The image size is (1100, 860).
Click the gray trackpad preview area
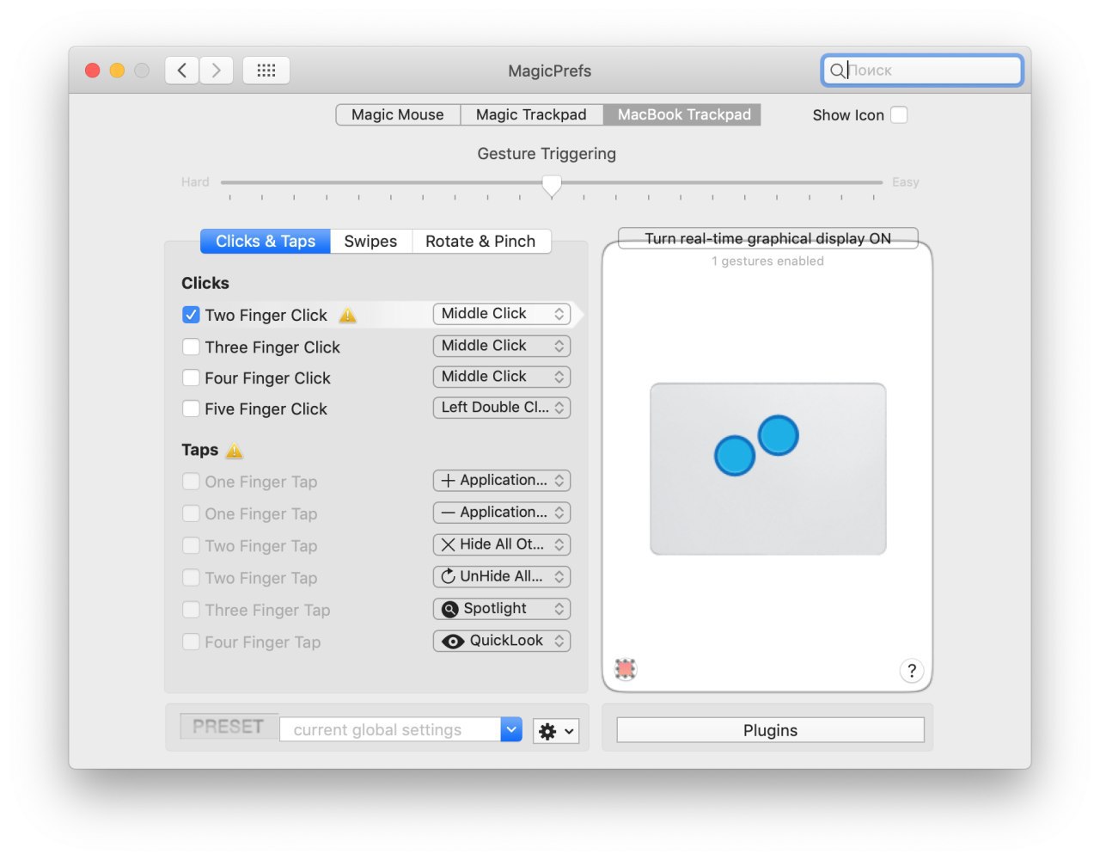[x=768, y=469]
